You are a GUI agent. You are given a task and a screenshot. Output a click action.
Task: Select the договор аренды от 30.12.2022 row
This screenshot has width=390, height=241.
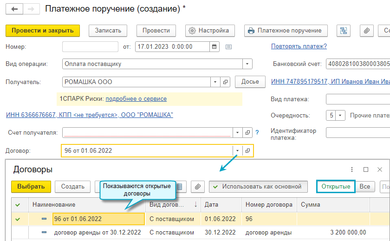tap(97, 232)
